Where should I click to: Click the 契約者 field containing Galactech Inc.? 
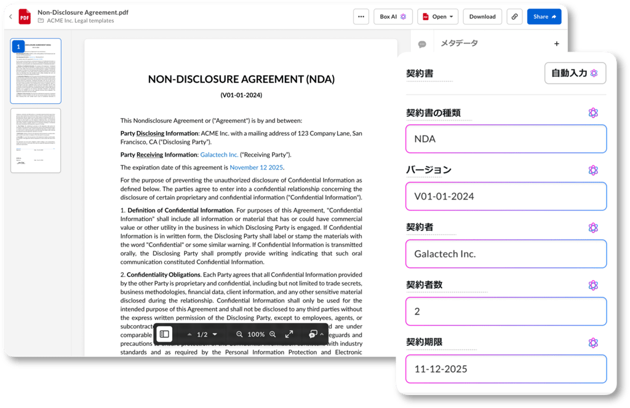click(506, 254)
